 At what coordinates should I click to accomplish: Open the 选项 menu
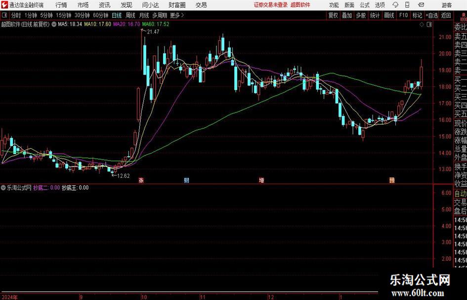(380, 5)
